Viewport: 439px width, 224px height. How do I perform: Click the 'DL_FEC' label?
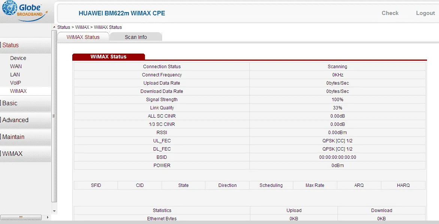point(162,149)
